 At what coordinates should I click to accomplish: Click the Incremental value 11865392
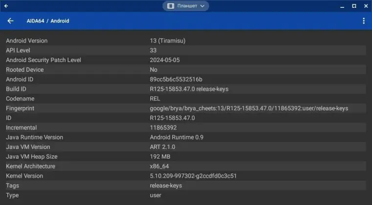coord(163,128)
